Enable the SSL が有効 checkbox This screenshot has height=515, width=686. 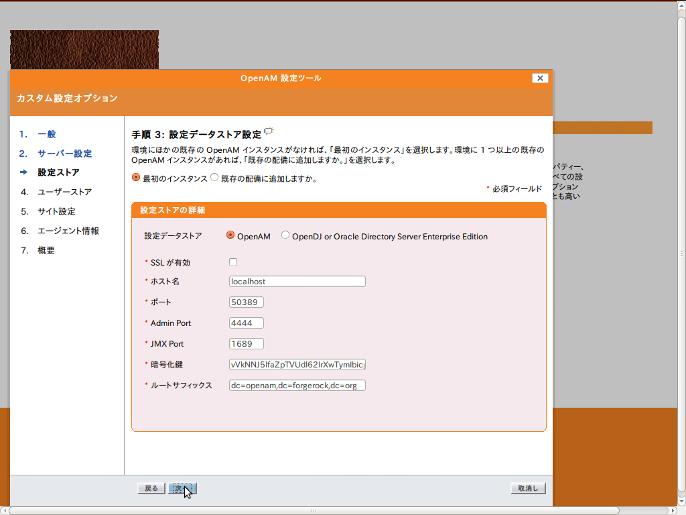(233, 262)
